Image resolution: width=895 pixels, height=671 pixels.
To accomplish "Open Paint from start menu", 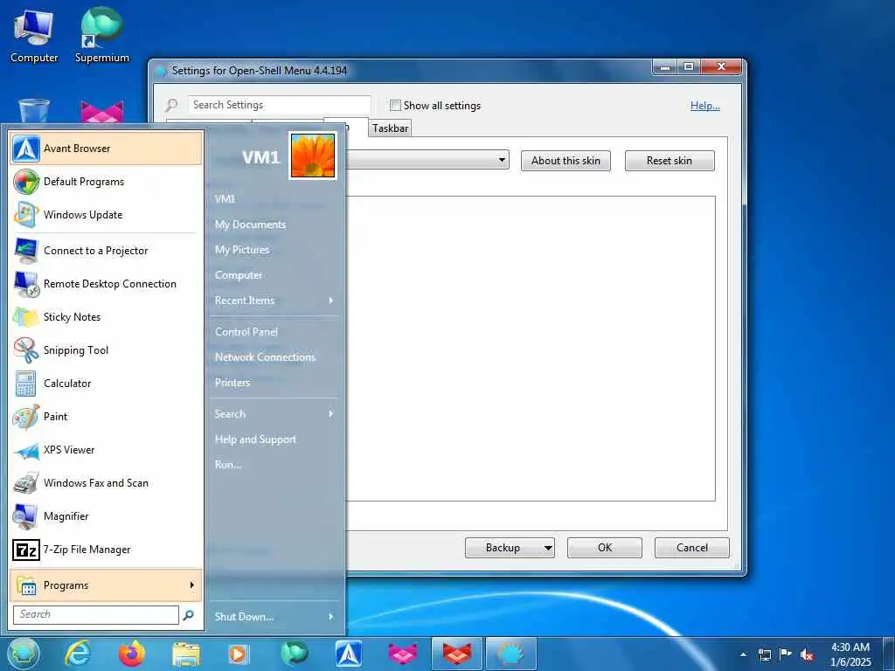I will click(x=106, y=417).
